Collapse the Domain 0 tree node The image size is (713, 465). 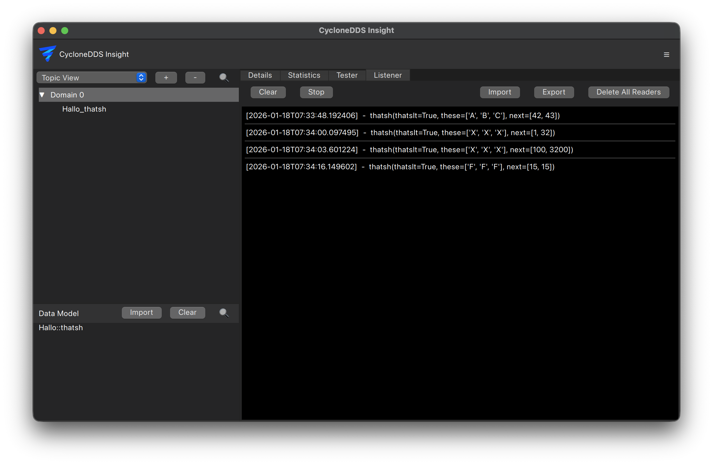[x=42, y=95]
